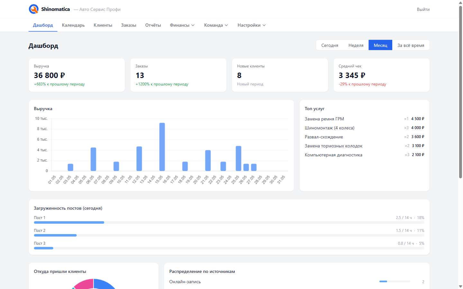This screenshot has height=289, width=463.
Task: Choose the За всё время period
Action: click(411, 45)
